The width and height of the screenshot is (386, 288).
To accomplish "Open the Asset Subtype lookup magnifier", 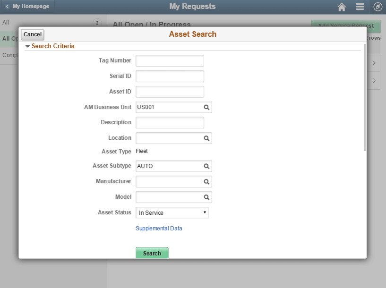I will pyautogui.click(x=206, y=166).
